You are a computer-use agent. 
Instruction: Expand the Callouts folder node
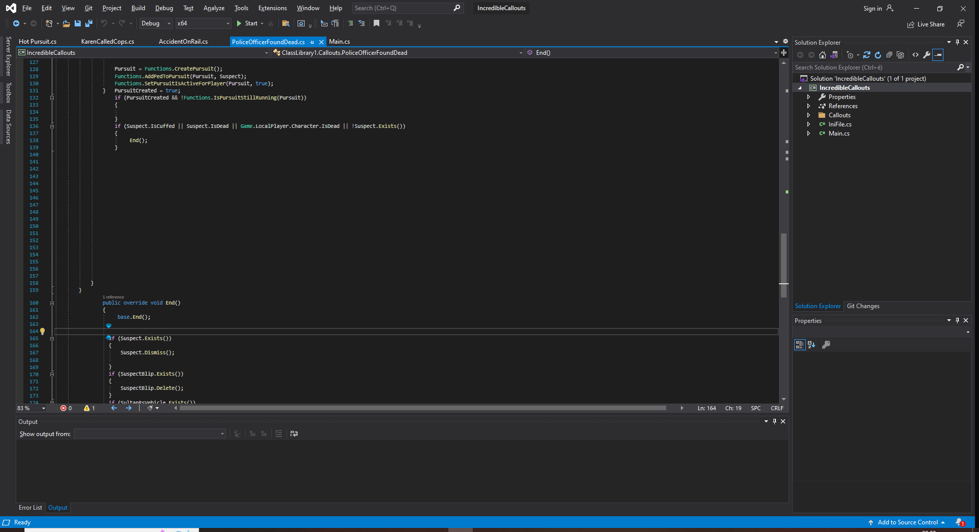(x=808, y=115)
